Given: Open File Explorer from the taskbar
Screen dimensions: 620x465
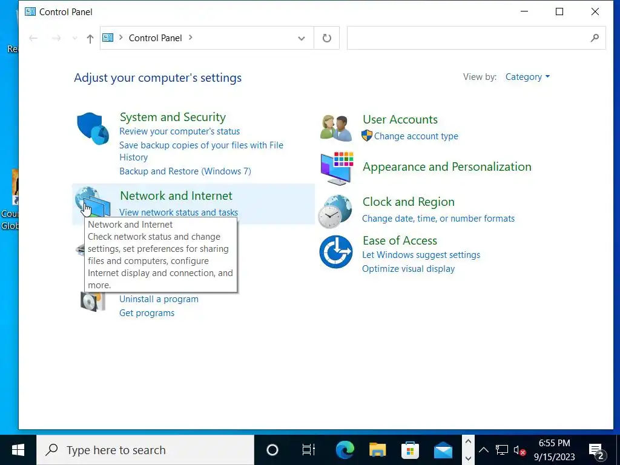Looking at the screenshot, I should pos(378,450).
